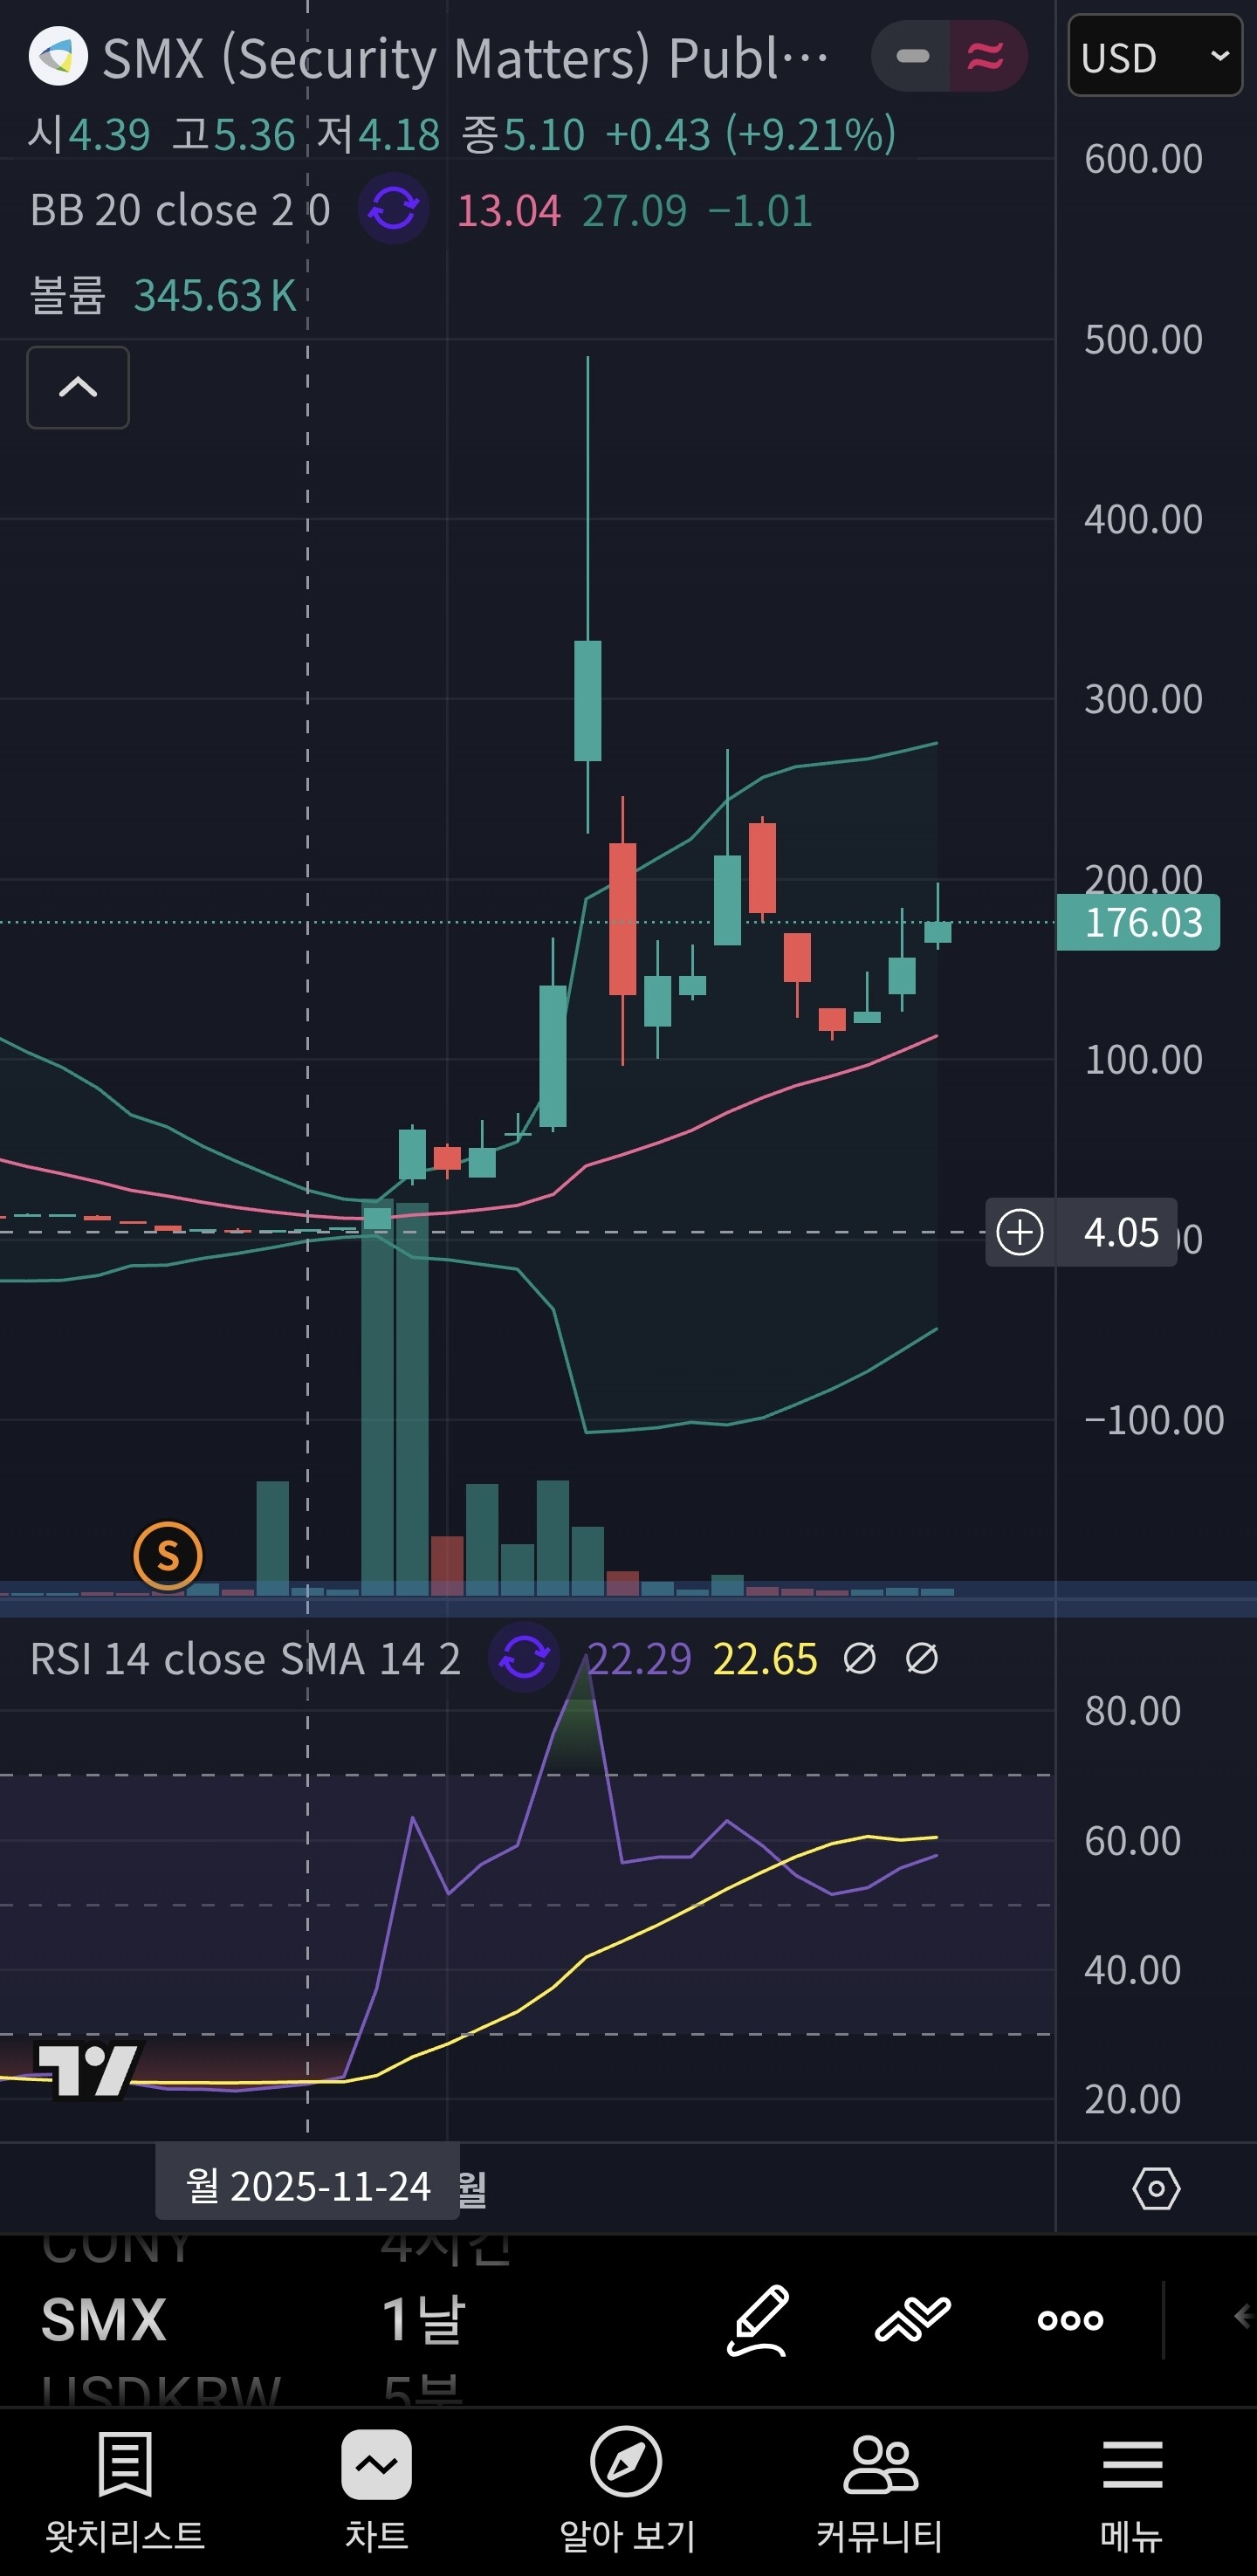
Task: Tap the Bollinger Bands refresh icon
Action: [394, 209]
